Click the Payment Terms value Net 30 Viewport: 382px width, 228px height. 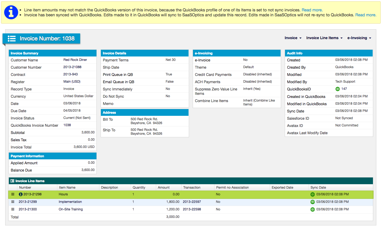point(171,60)
